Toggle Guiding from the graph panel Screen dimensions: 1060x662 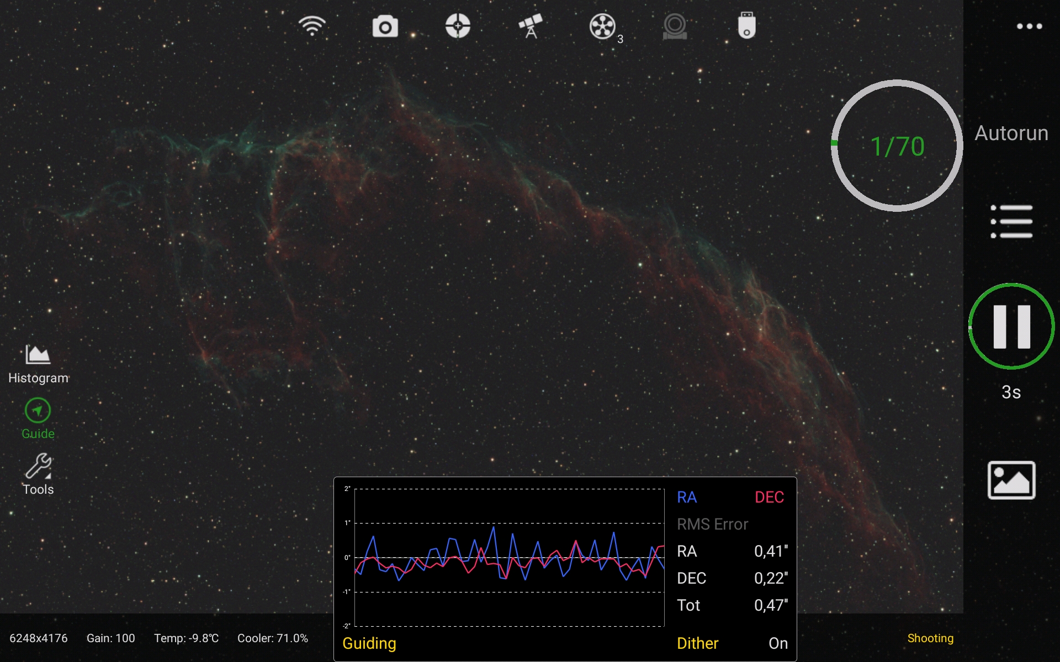369,643
